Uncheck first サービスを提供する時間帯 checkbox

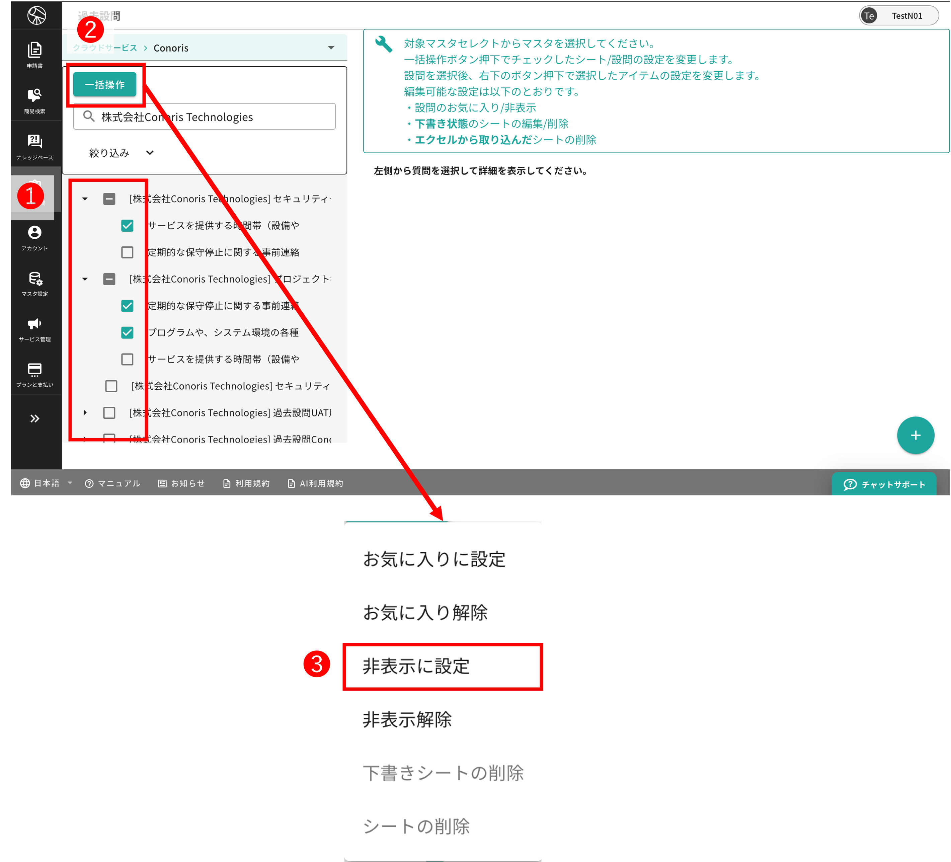(x=127, y=226)
